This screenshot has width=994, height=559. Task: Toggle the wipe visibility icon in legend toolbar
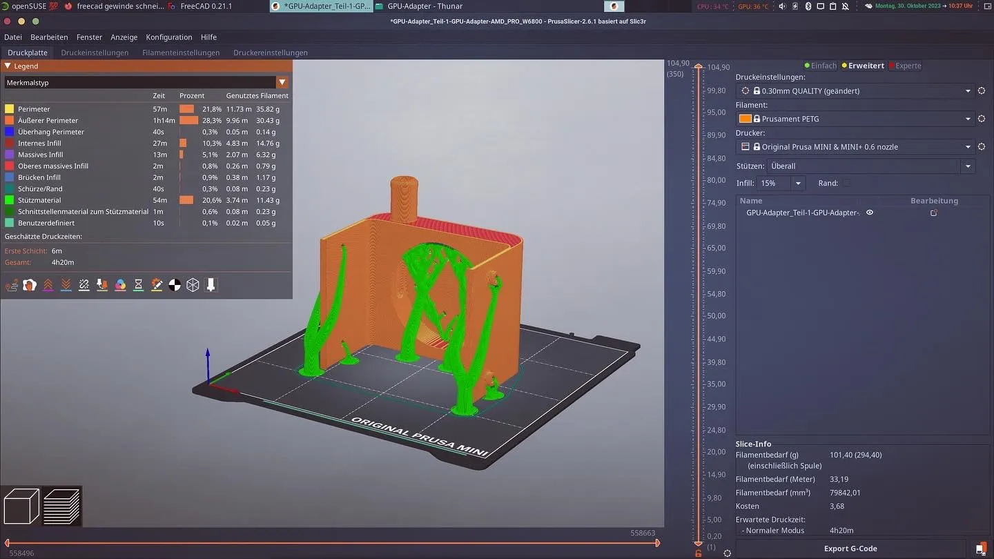(x=30, y=284)
